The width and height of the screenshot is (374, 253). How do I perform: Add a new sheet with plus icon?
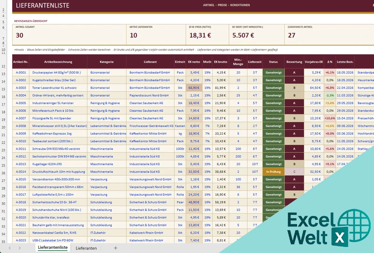116,248
